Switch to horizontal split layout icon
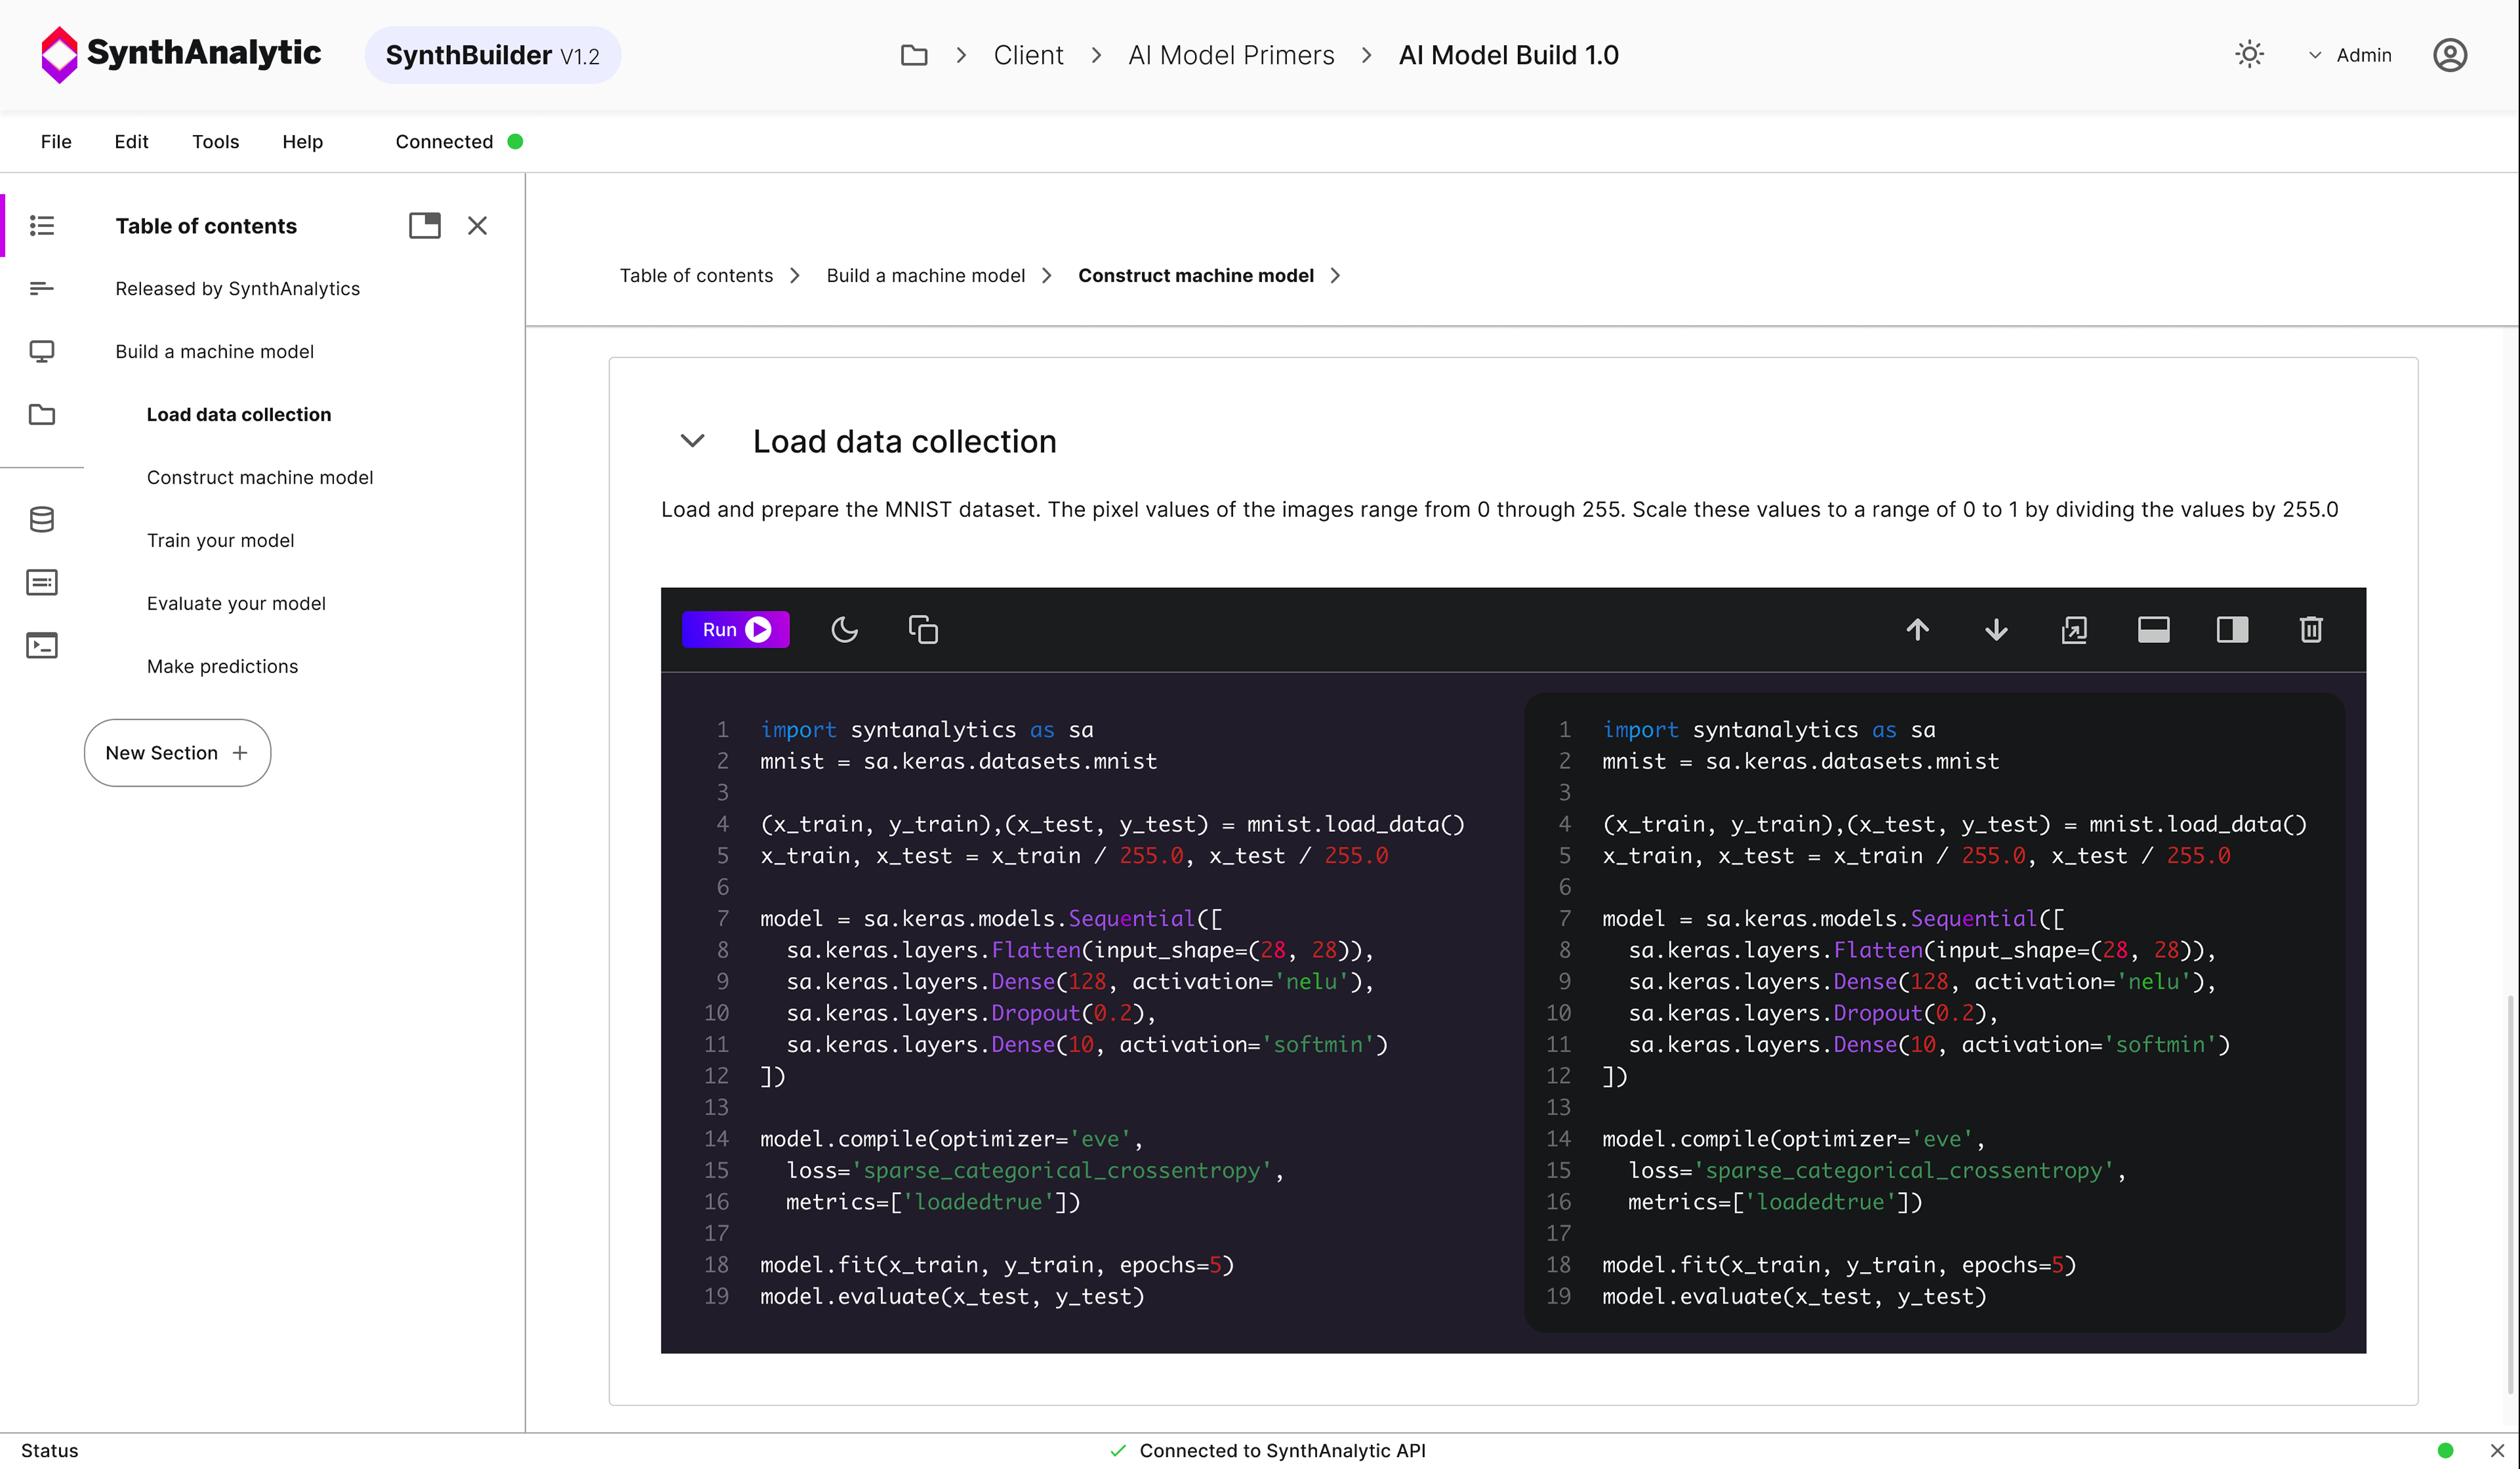 (2153, 629)
